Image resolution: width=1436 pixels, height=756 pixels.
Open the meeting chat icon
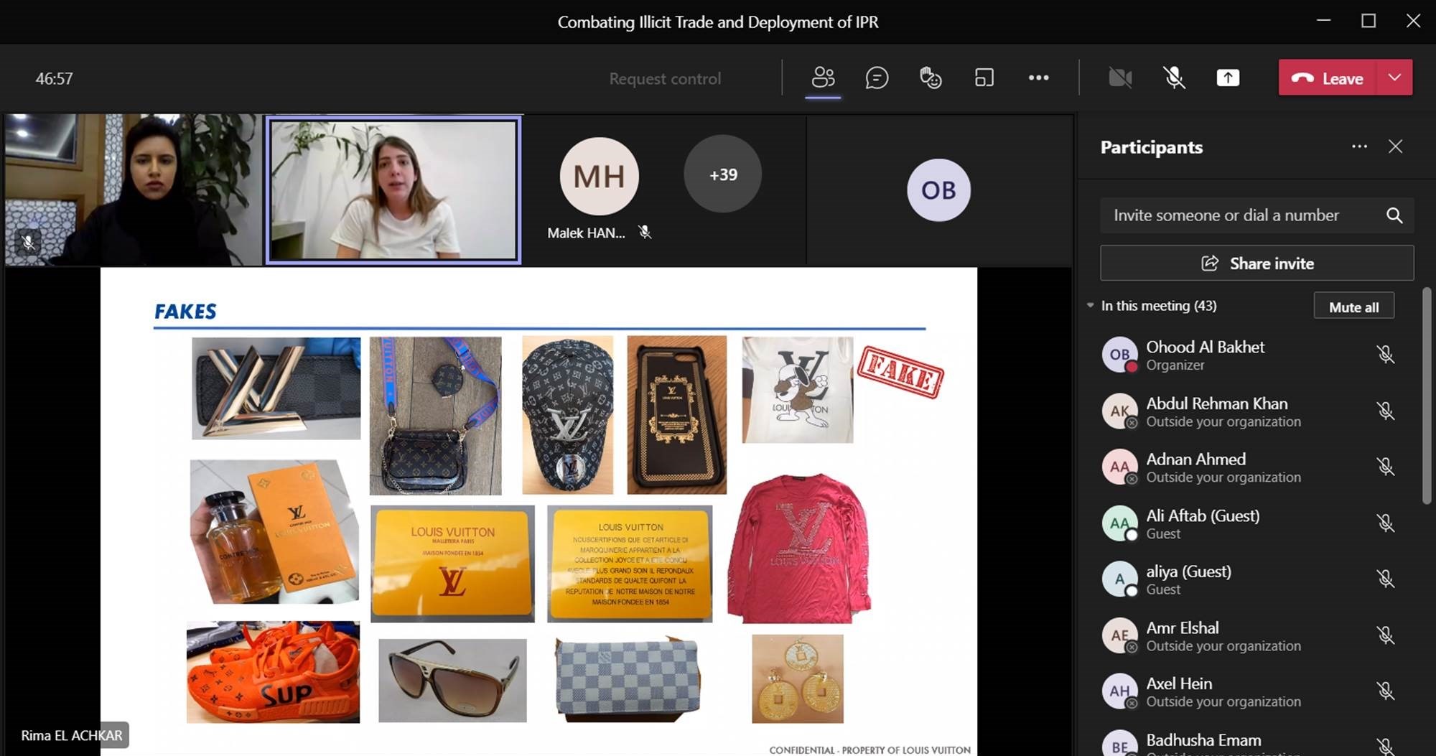pyautogui.click(x=877, y=78)
